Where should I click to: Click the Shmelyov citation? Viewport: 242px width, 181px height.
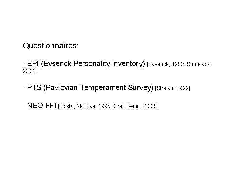pos(199,64)
